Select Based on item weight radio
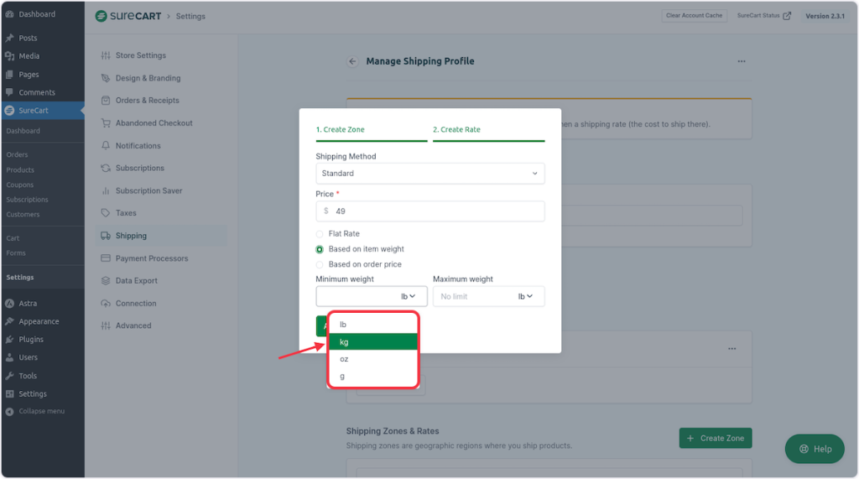The width and height of the screenshot is (859, 479). [320, 249]
